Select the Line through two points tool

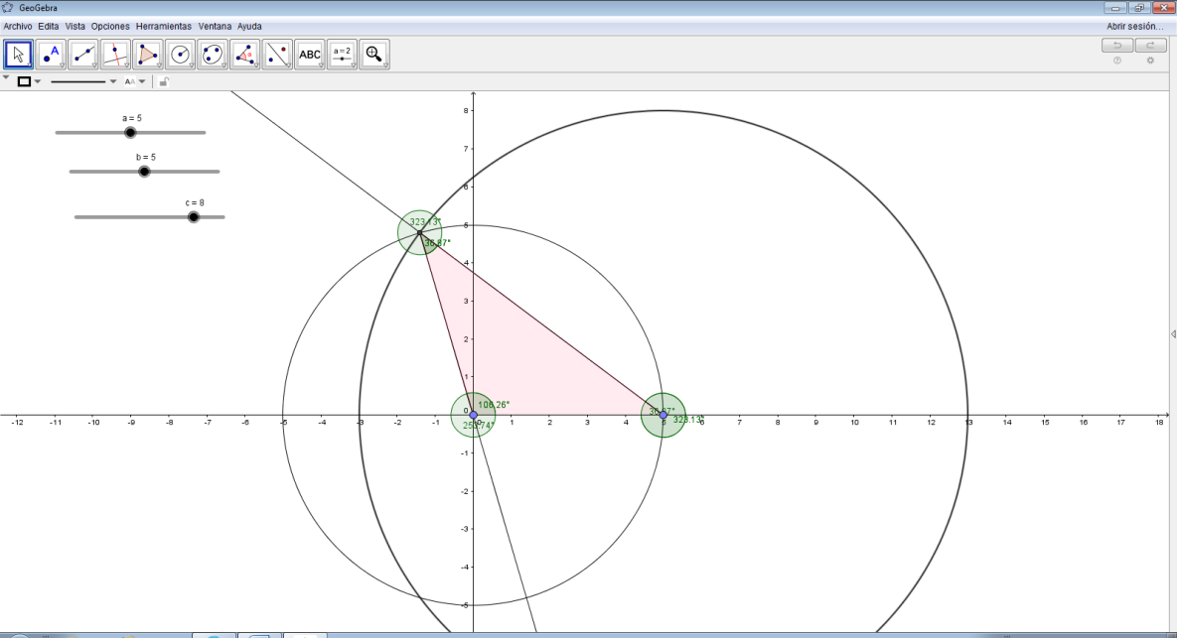83,55
